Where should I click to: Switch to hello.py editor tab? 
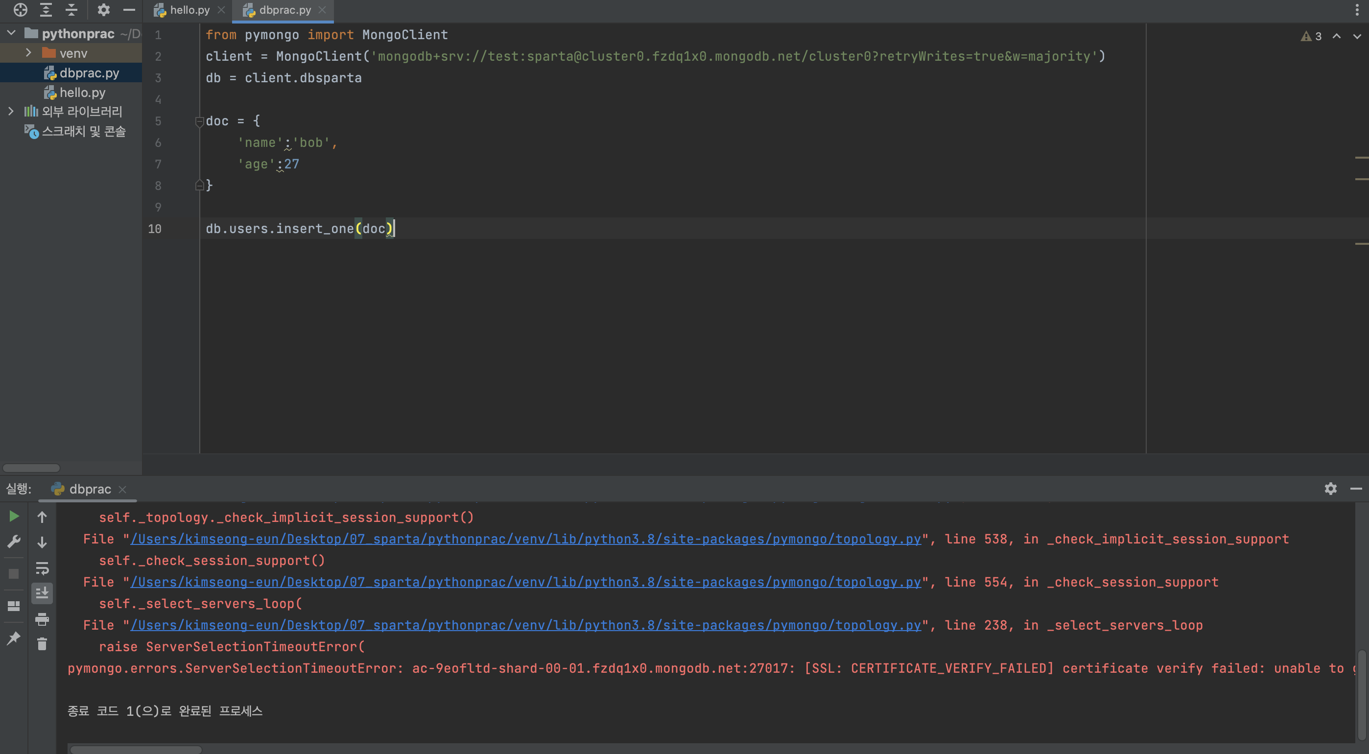pos(189,10)
